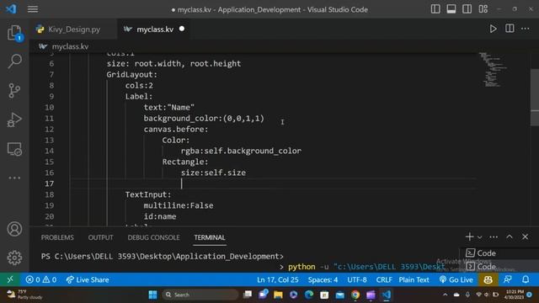Toggle the primary side bar layout icon

point(435,9)
